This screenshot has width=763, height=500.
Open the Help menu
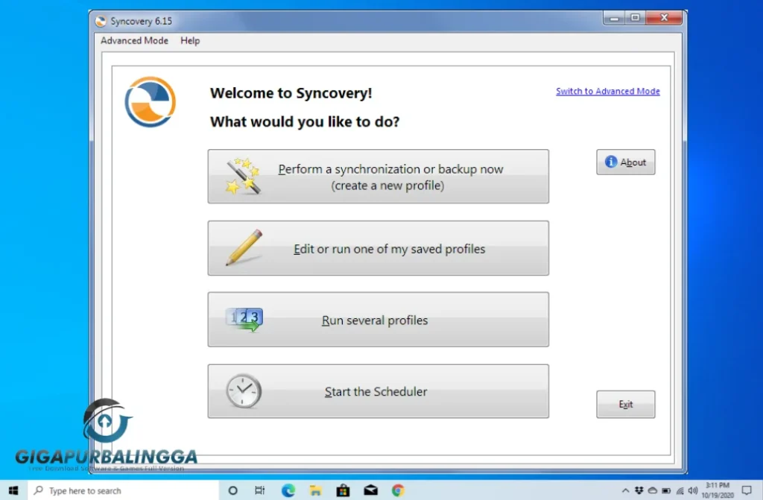pyautogui.click(x=190, y=41)
